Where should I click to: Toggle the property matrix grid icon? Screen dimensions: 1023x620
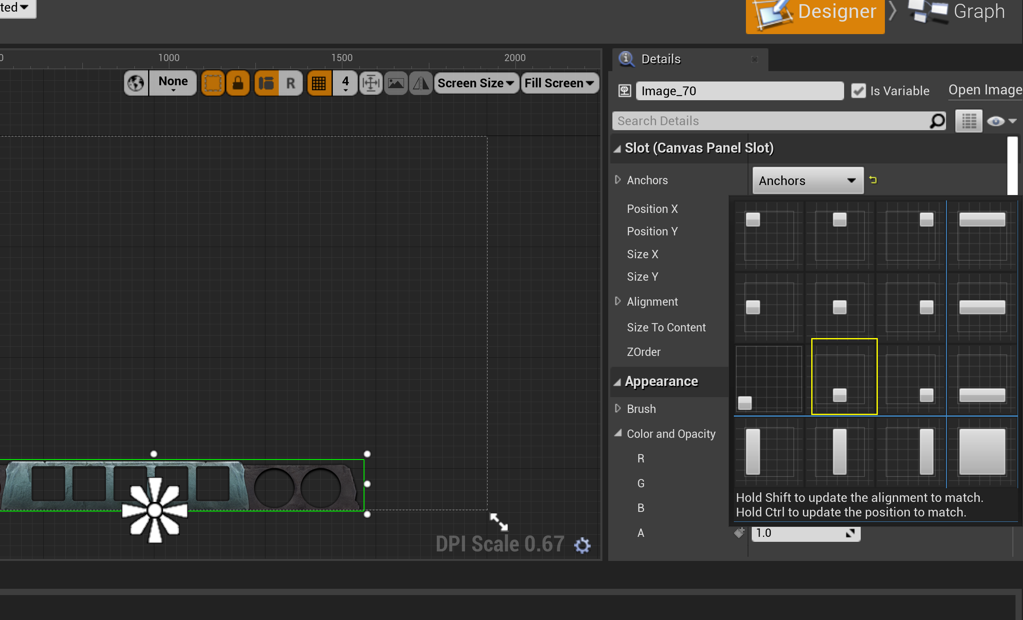[x=969, y=121]
